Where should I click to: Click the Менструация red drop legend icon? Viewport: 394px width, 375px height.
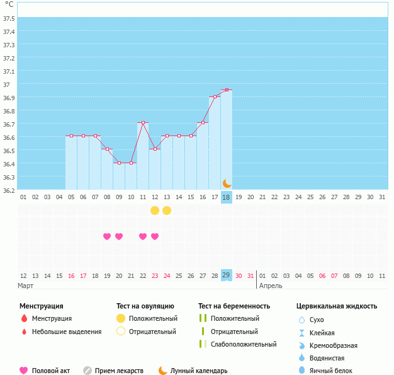pos(24,318)
